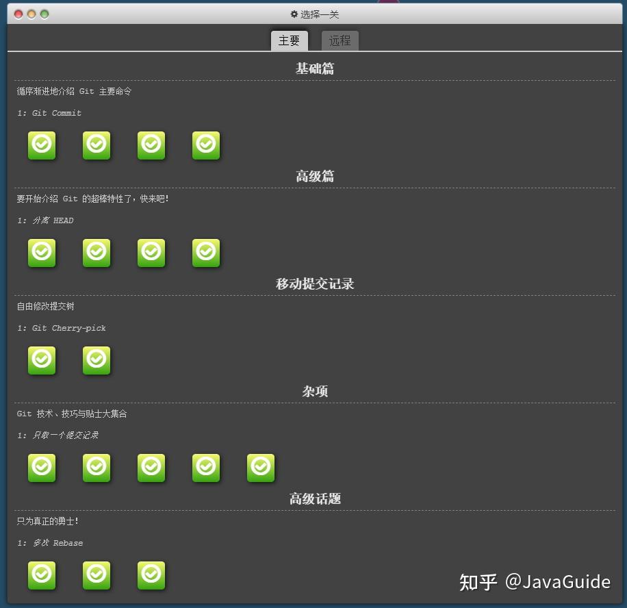Click the 循序渐进地介绍 Git 主要命令 description

[74, 91]
